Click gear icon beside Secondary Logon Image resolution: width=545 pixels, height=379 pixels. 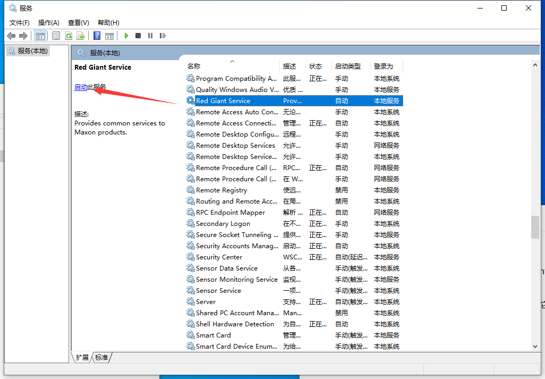tap(191, 223)
